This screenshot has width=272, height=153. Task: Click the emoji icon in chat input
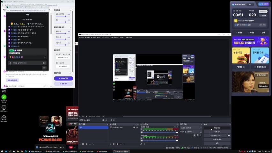tap(44, 63)
